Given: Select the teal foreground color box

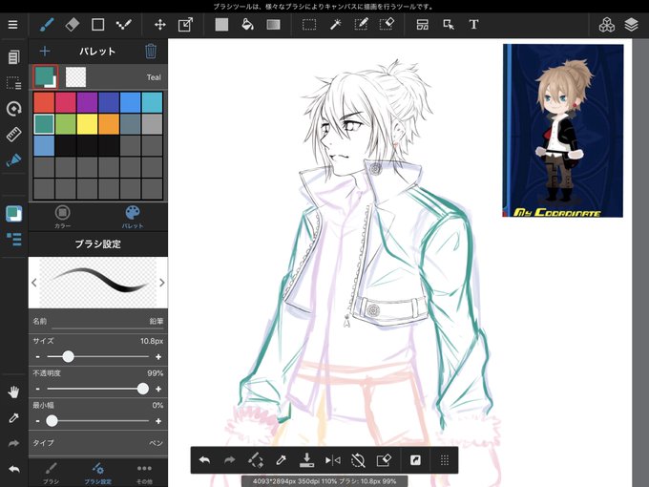Looking at the screenshot, I should pyautogui.click(x=45, y=77).
